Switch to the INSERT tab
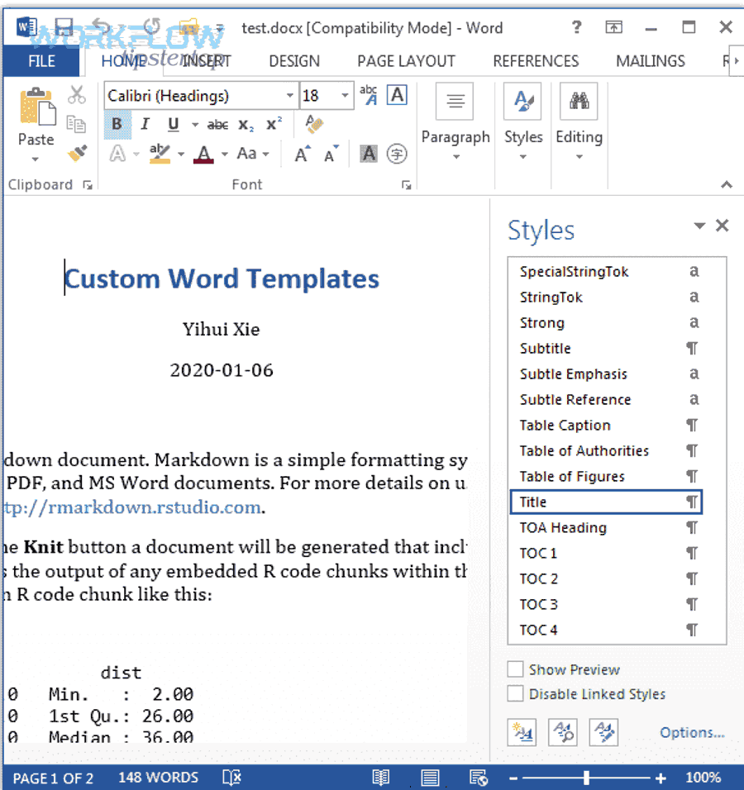 click(x=206, y=61)
